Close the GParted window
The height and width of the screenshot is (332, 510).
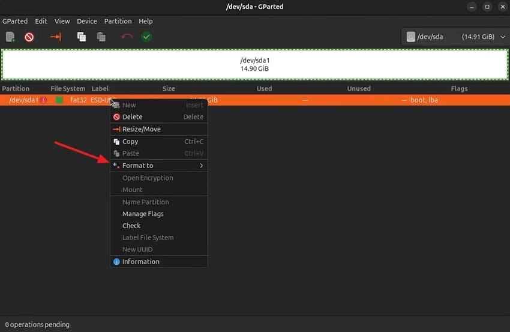503,7
